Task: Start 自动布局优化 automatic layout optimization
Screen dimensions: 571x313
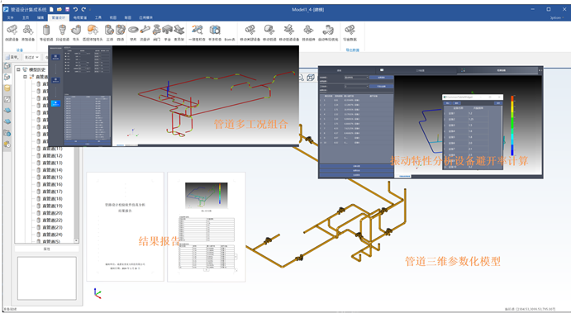Action: tap(328, 33)
